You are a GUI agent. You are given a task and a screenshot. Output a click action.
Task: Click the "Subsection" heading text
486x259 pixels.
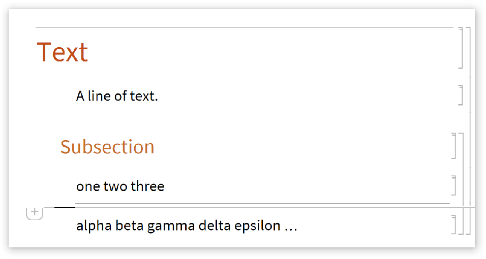pyautogui.click(x=107, y=147)
